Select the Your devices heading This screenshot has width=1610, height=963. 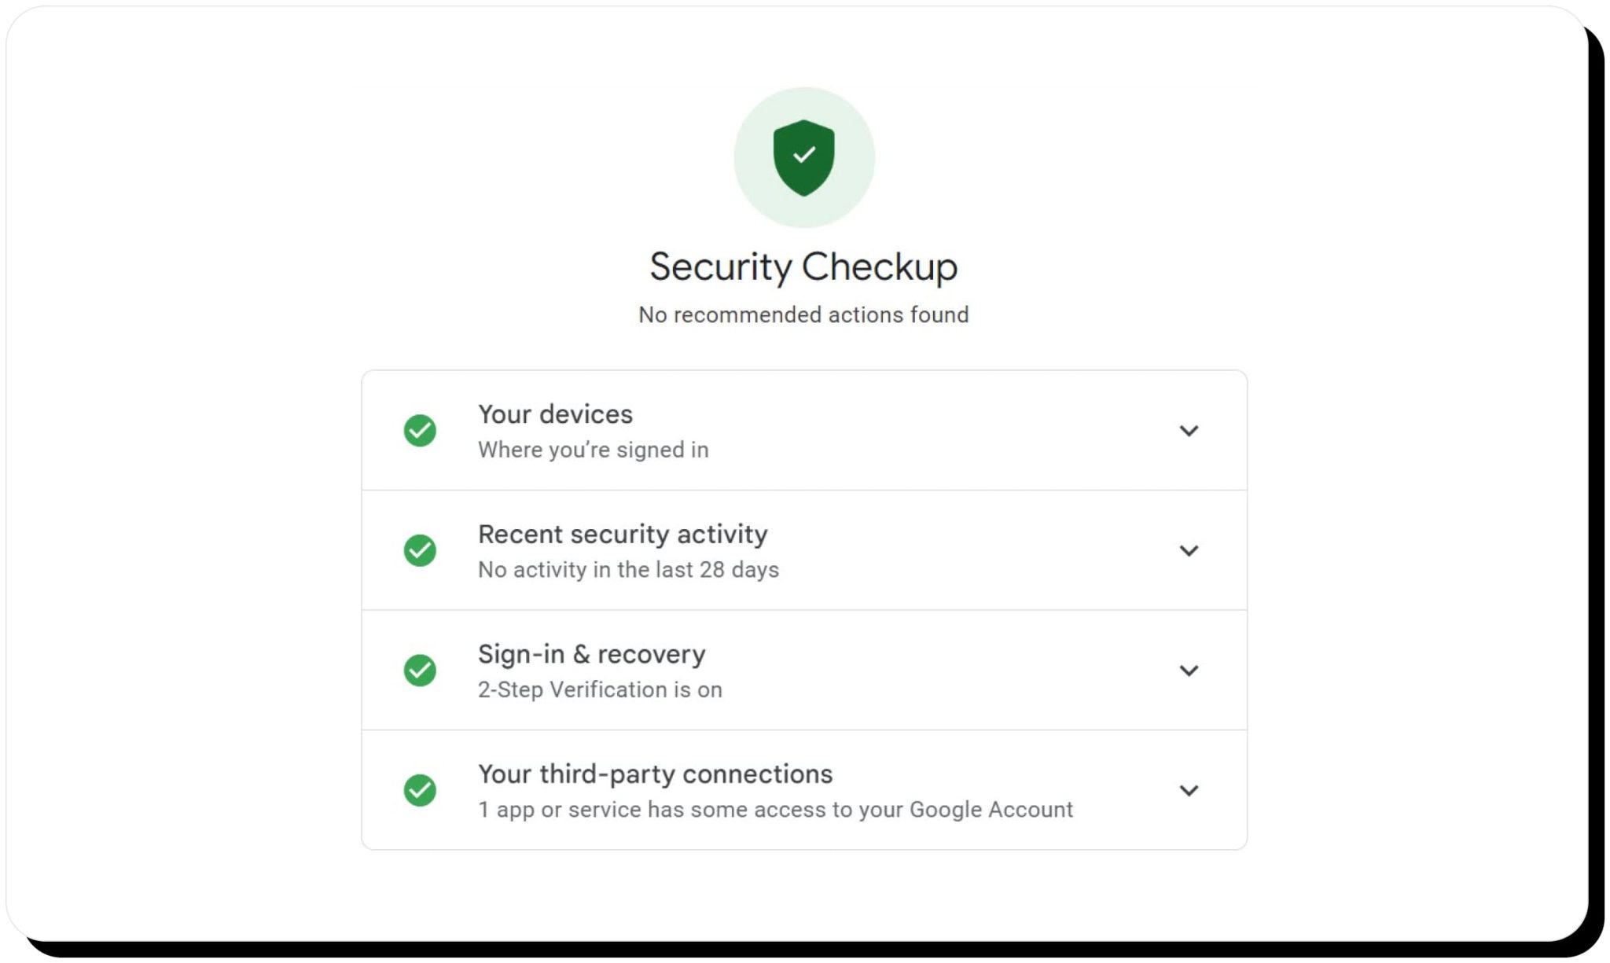pos(555,414)
